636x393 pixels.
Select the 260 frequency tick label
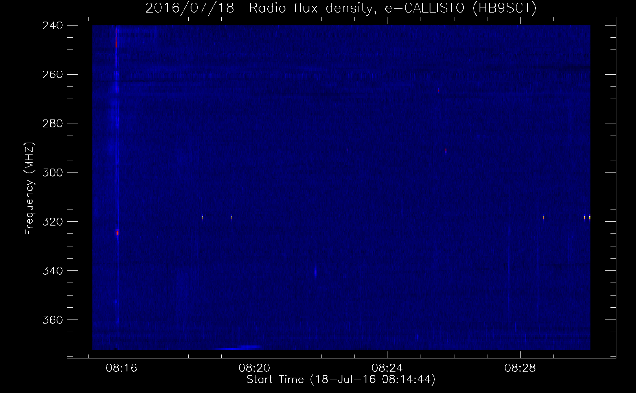[x=53, y=75]
